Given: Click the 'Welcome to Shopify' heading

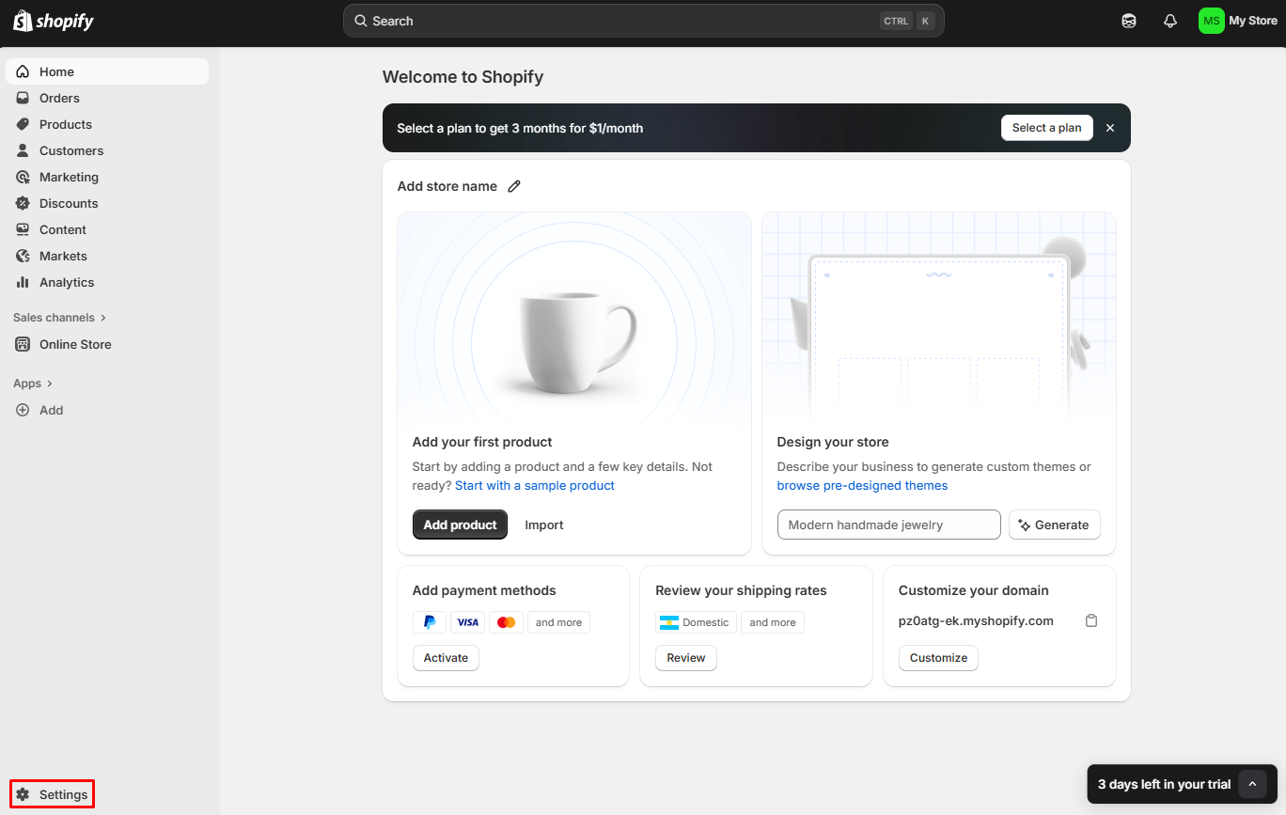Looking at the screenshot, I should click(463, 77).
